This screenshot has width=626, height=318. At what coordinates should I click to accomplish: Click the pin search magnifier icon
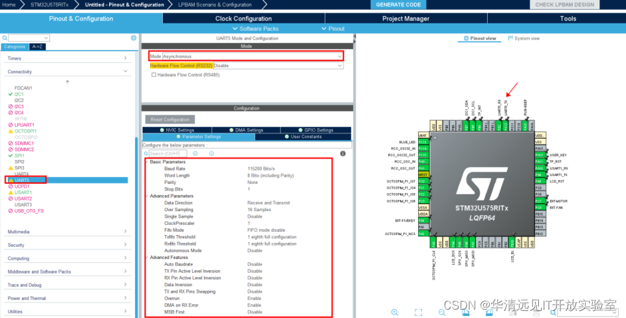click(x=553, y=312)
